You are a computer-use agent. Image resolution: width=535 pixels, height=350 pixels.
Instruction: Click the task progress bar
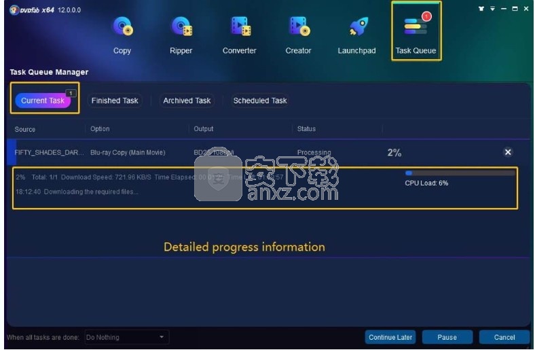(460, 173)
